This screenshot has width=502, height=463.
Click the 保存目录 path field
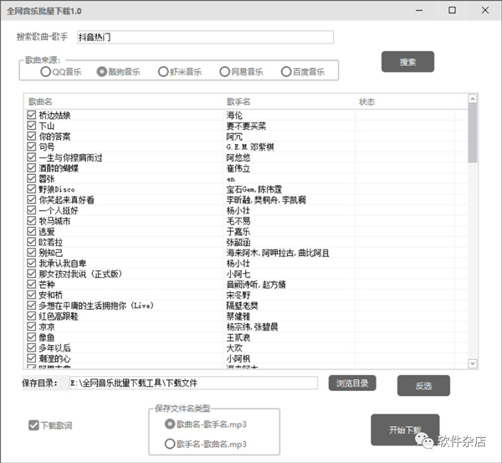(194, 383)
